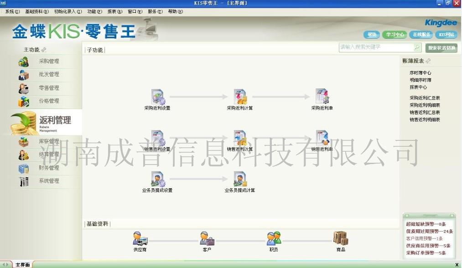The image size is (462, 268).
Task: Open 商品 basic data icon
Action: tap(341, 238)
